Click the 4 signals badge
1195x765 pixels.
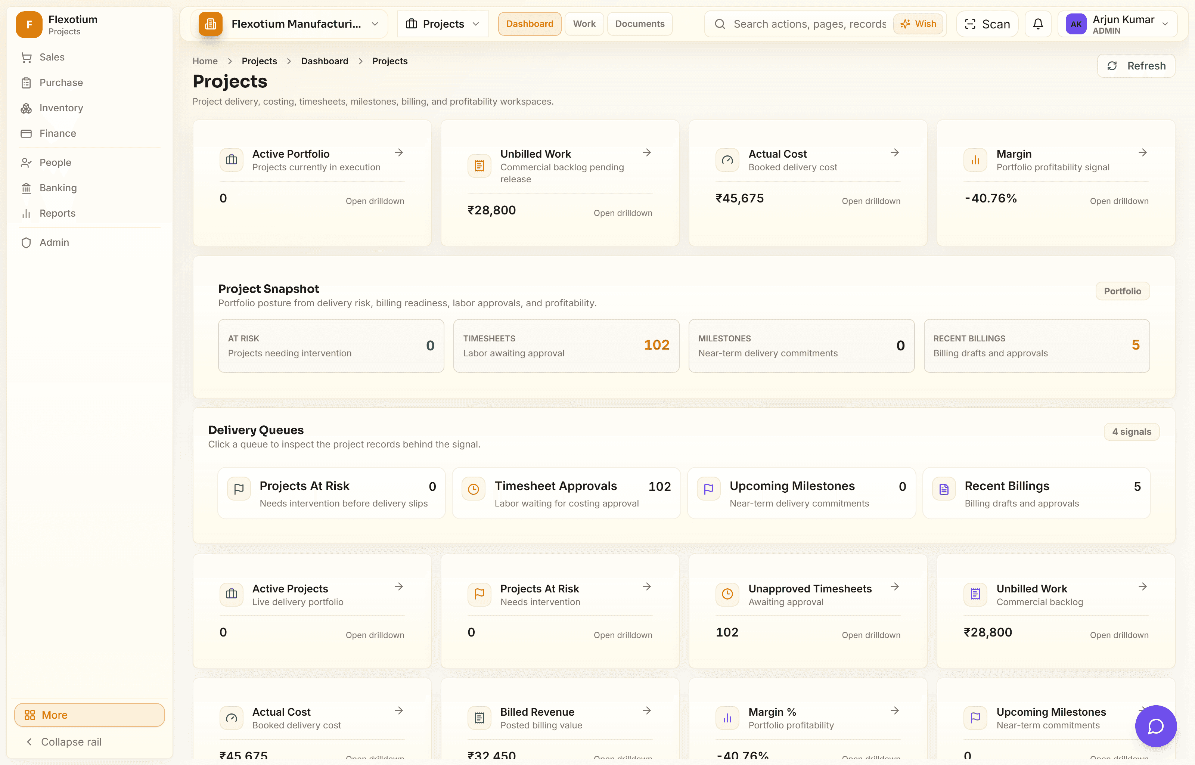tap(1132, 432)
